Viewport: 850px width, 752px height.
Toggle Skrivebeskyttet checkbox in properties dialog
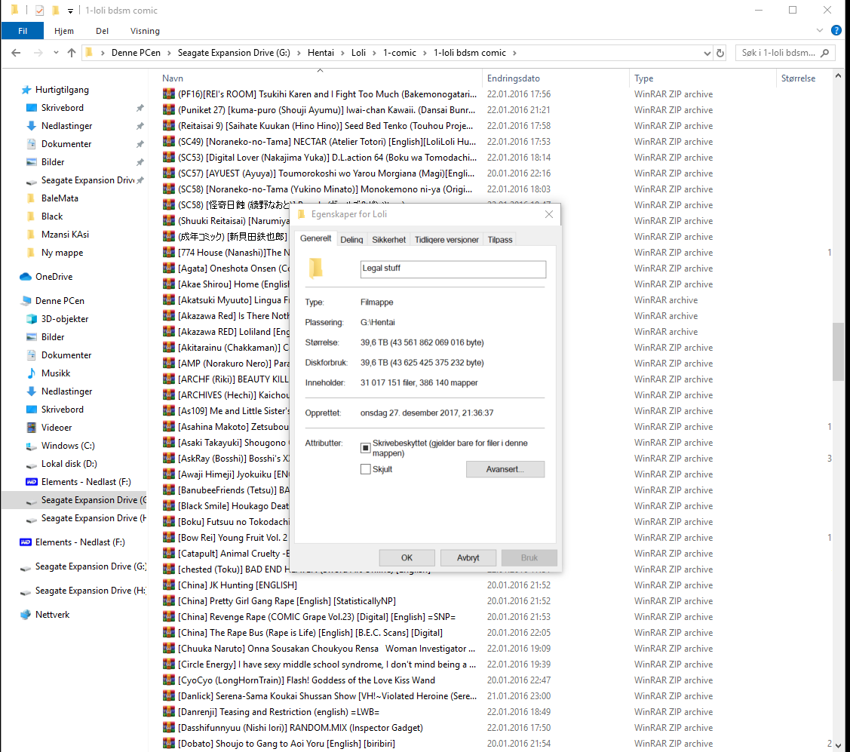coord(365,448)
